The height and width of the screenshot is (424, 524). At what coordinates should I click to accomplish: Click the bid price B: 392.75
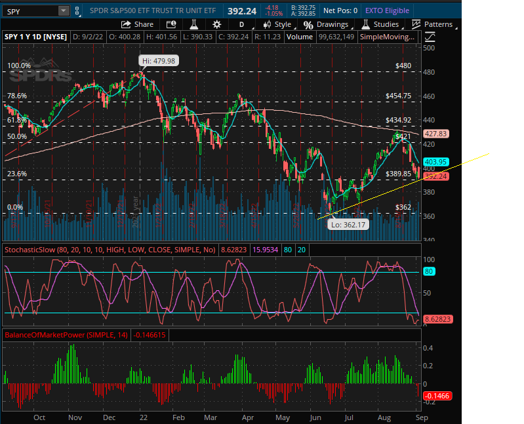(303, 8)
